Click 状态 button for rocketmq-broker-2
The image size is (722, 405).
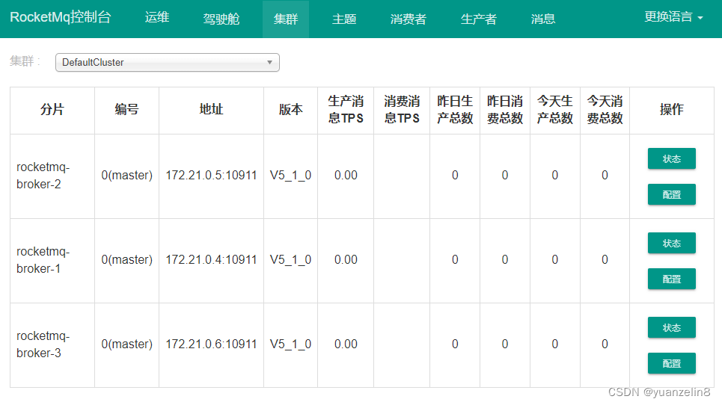671,158
